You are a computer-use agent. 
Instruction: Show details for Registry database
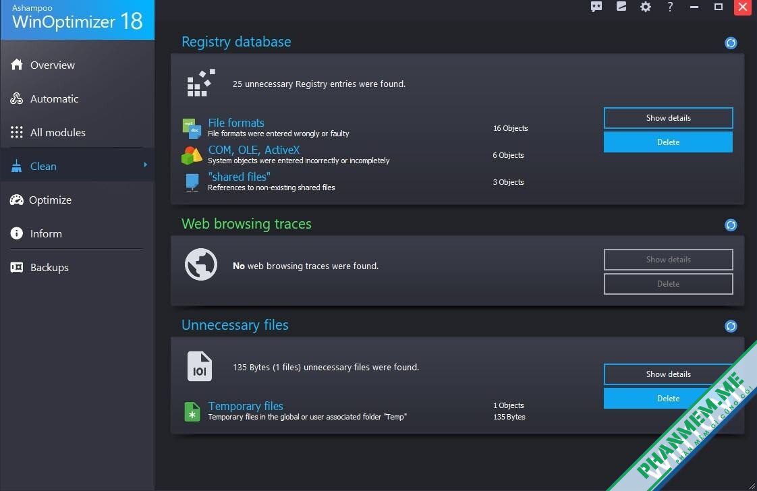click(x=668, y=118)
